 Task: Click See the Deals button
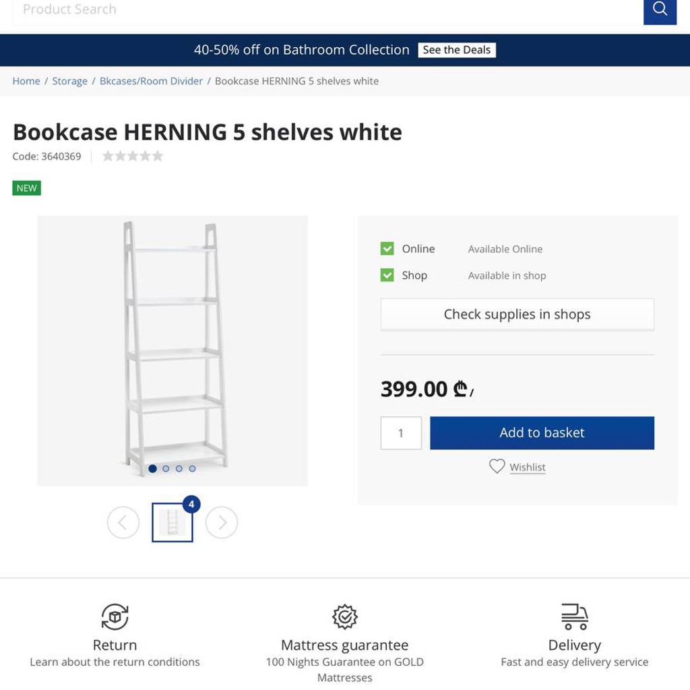[457, 50]
